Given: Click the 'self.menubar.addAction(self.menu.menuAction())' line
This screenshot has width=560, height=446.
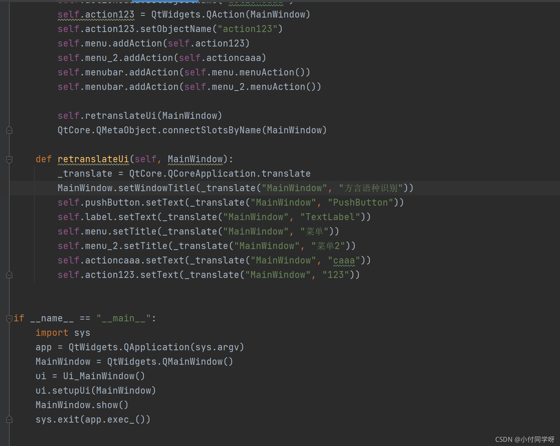Looking at the screenshot, I should [184, 72].
